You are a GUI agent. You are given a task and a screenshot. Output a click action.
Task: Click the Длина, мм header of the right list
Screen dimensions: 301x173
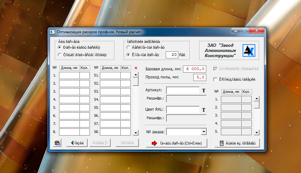pos(231,92)
